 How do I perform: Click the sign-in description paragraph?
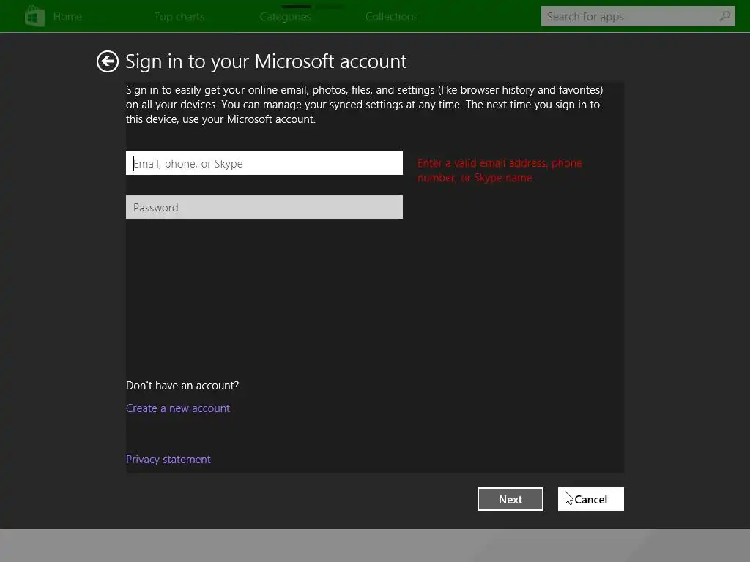click(365, 105)
